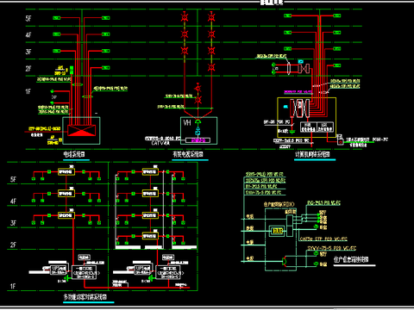Select the red crossed telephone distribution box
This screenshot has width=414, height=310.
tap(82, 130)
